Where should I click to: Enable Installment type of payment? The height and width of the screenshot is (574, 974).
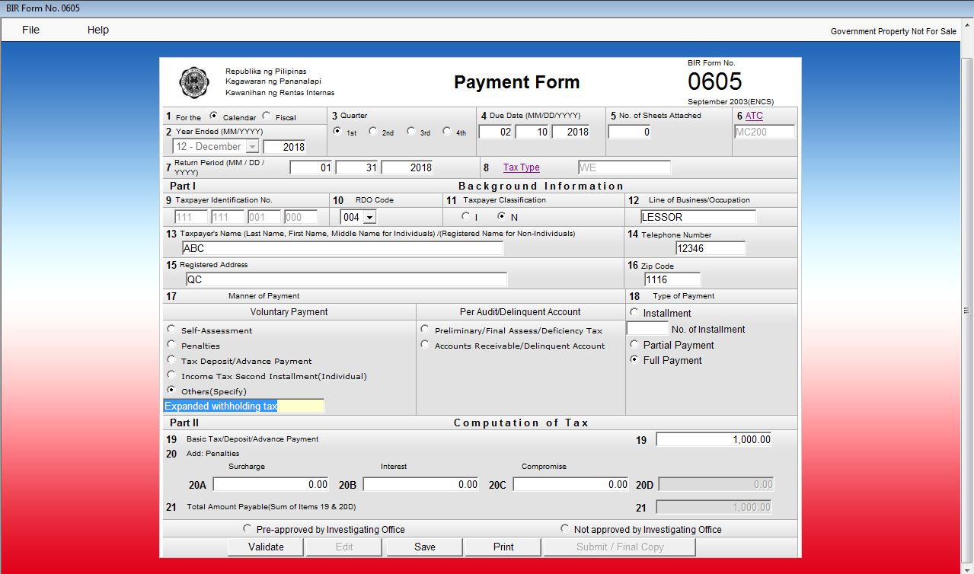[634, 312]
